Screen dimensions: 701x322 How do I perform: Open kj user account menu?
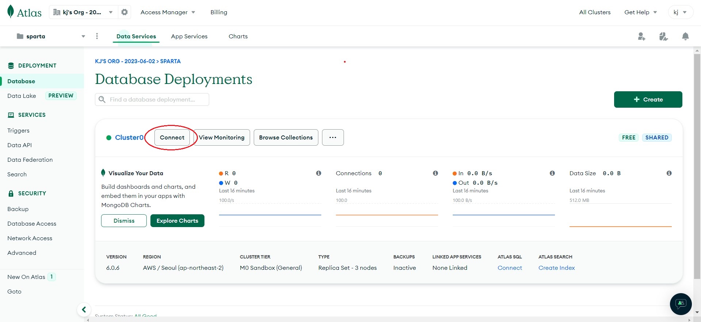pyautogui.click(x=680, y=12)
